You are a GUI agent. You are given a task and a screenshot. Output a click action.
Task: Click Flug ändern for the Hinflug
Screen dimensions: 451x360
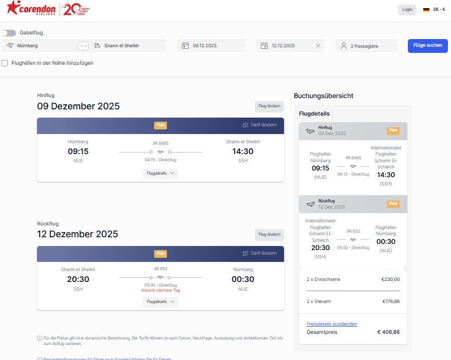click(x=269, y=106)
